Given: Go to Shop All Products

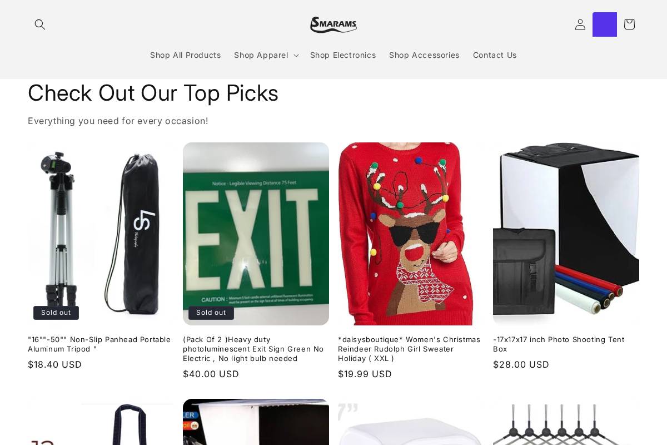Looking at the screenshot, I should (186, 55).
